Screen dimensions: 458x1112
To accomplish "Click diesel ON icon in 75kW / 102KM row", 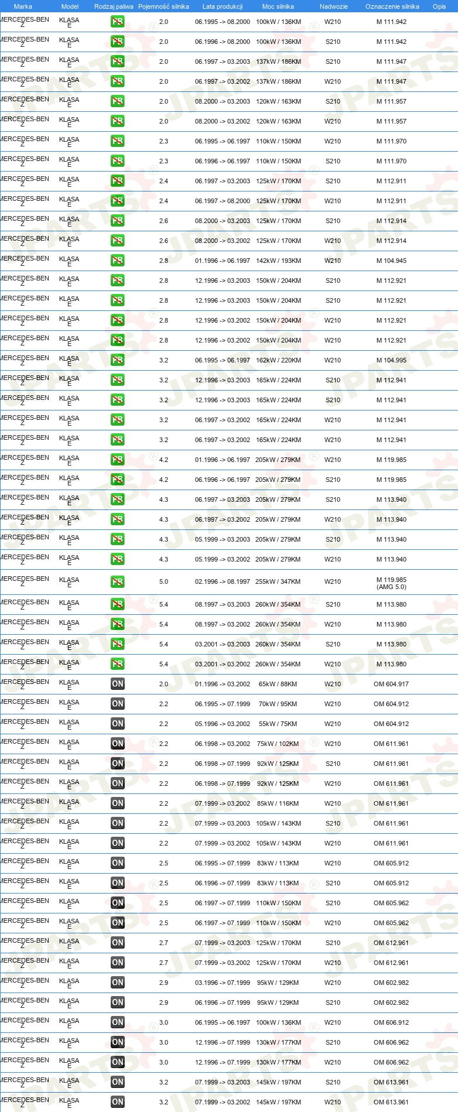I will click(118, 744).
